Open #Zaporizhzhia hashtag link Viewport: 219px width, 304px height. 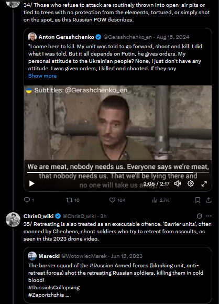[x=46, y=295]
